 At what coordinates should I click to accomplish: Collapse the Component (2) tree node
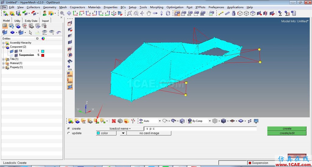tap(3, 47)
